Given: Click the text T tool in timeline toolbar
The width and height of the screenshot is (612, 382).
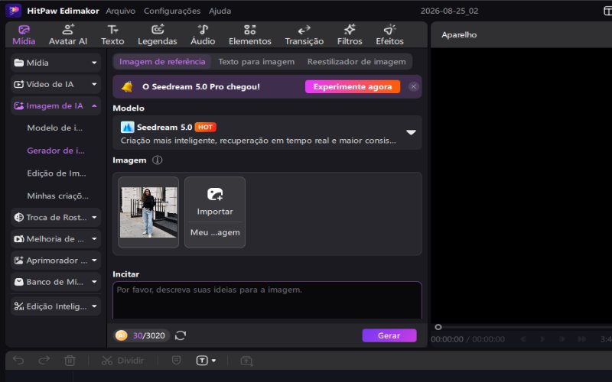Looking at the screenshot, I should pyautogui.click(x=202, y=361).
